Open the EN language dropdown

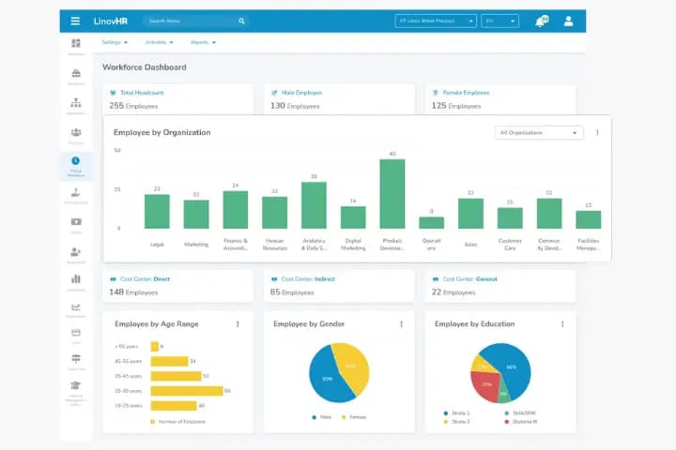coord(500,21)
